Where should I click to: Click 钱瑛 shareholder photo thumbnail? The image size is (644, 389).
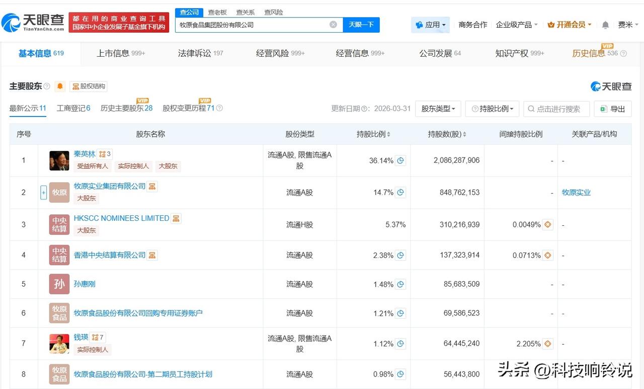(59, 343)
